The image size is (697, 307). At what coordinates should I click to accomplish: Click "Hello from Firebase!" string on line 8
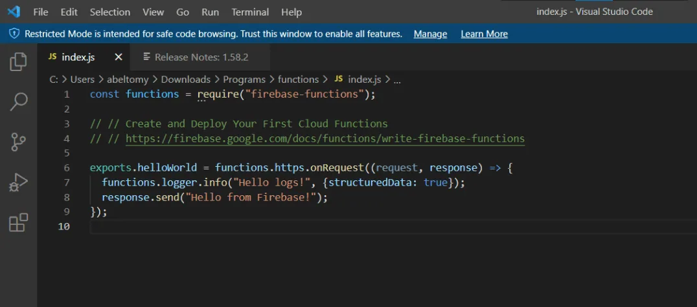pos(251,197)
